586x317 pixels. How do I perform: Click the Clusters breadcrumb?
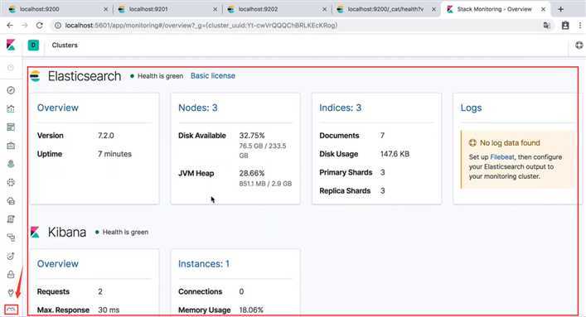[65, 46]
